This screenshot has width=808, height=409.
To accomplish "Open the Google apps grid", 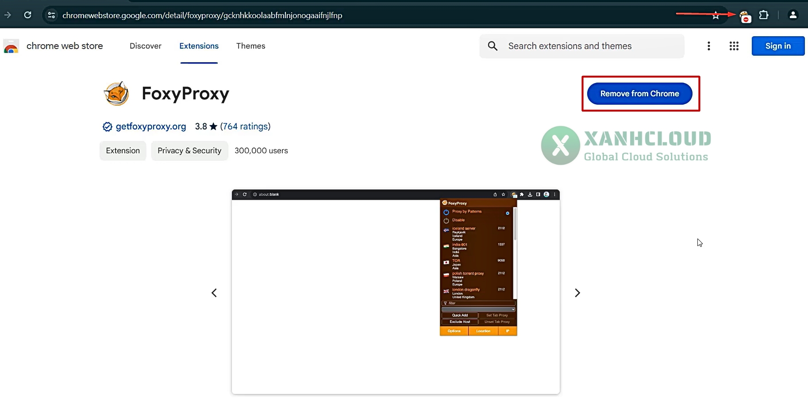I will 734,46.
